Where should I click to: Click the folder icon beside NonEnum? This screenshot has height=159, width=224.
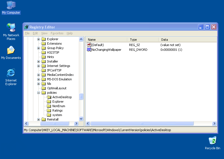49,106
